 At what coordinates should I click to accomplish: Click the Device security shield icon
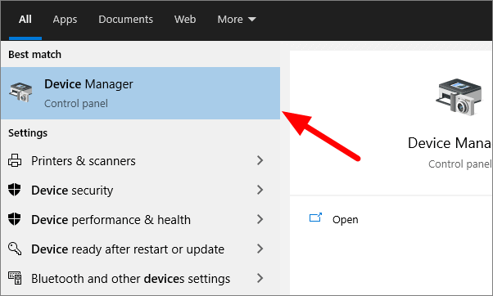tap(15, 190)
